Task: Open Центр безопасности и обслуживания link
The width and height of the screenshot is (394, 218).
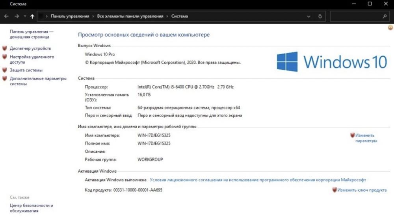Action: (x=32, y=208)
